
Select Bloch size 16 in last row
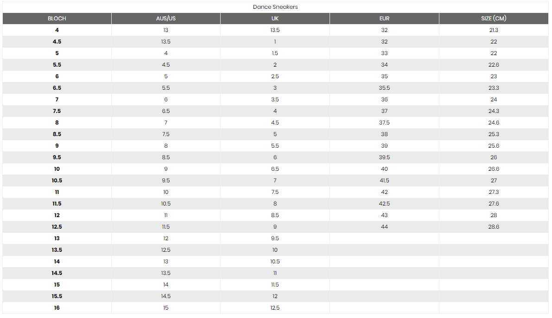pyautogui.click(x=57, y=308)
